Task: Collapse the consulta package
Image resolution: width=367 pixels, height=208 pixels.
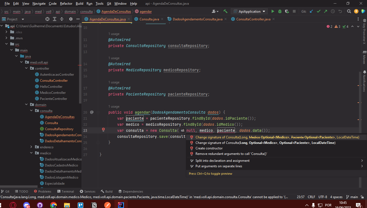Action: (31, 111)
